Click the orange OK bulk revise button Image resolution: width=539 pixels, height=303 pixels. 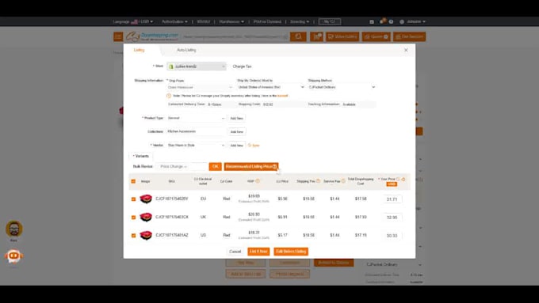coord(215,166)
